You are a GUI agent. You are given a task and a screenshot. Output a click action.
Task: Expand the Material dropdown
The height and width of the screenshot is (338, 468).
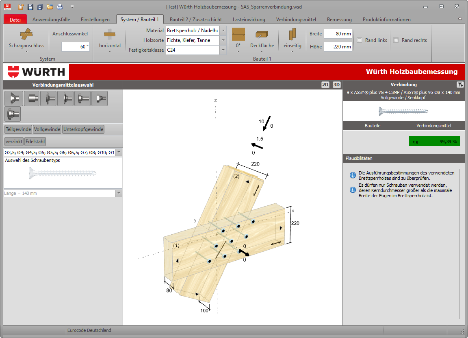[x=223, y=31]
